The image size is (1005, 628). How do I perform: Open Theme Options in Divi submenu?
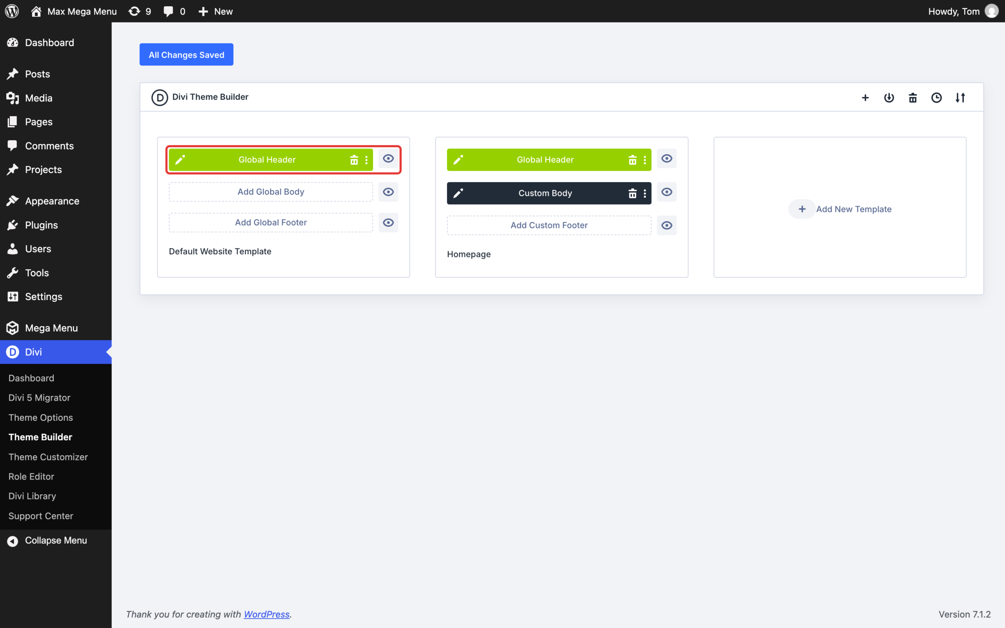point(41,417)
